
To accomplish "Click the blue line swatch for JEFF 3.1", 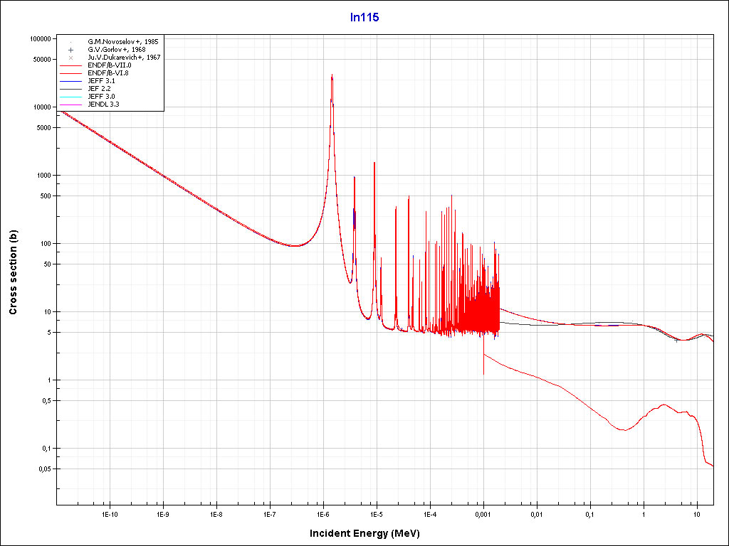I will tap(71, 81).
